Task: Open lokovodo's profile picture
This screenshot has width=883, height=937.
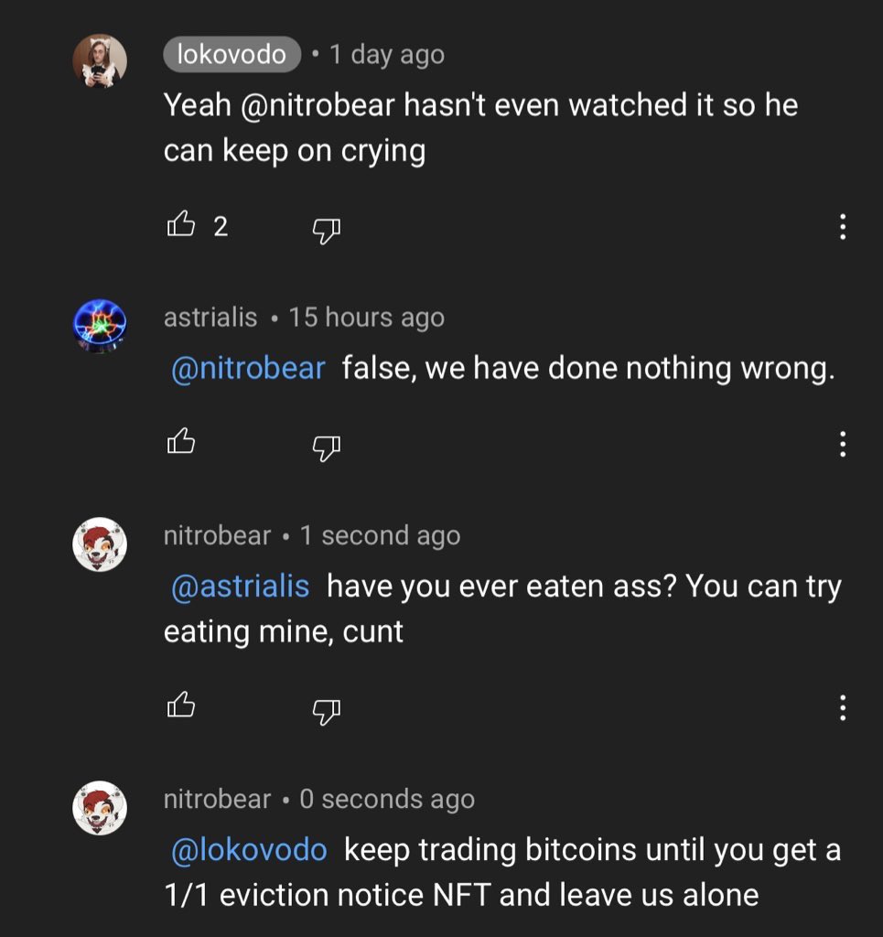Action: [99, 63]
